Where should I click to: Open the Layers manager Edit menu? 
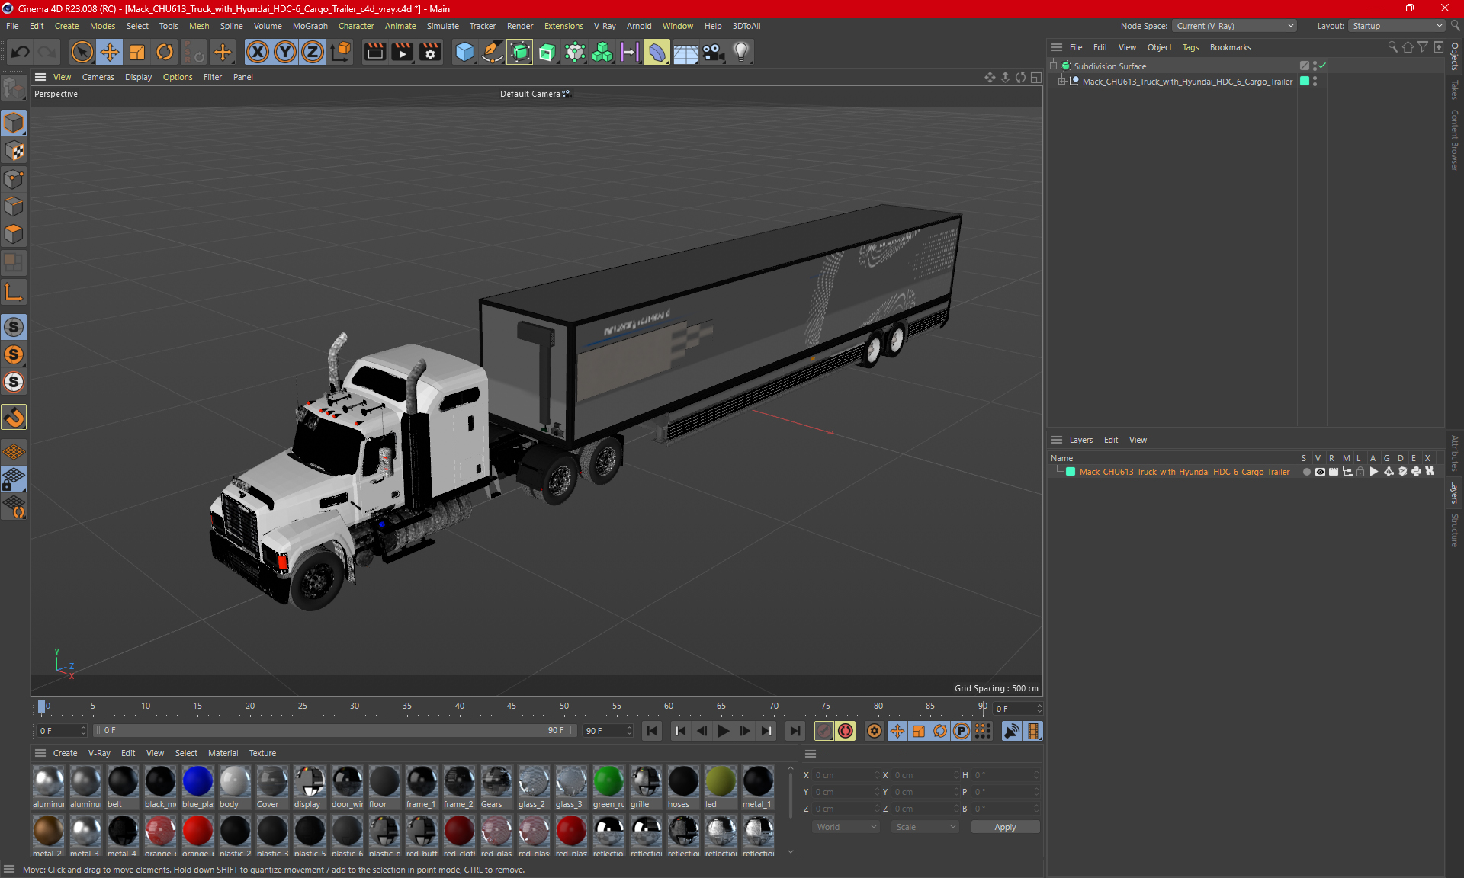(1111, 440)
